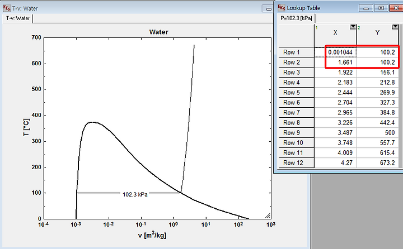
Task: Click the cell with value 4.27
Action: 335,162
